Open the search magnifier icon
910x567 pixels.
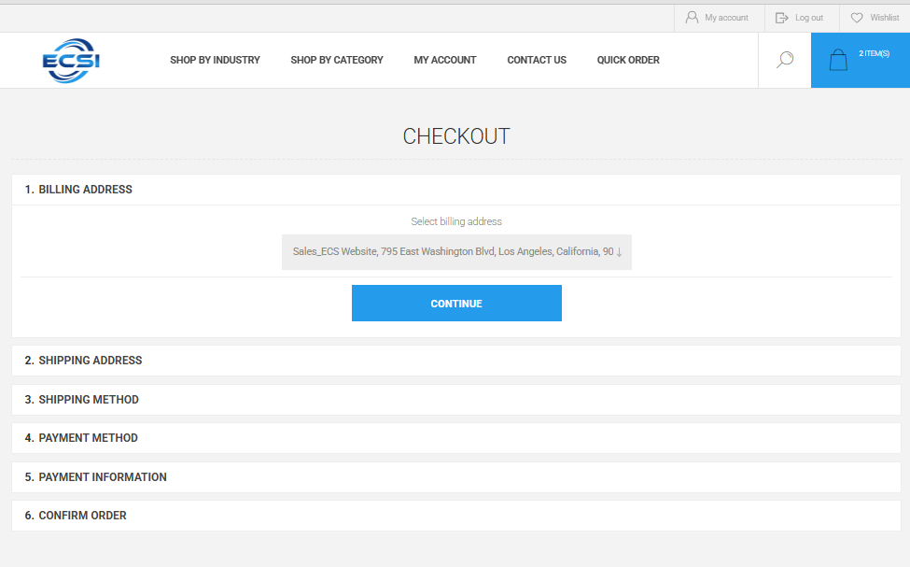pos(784,60)
